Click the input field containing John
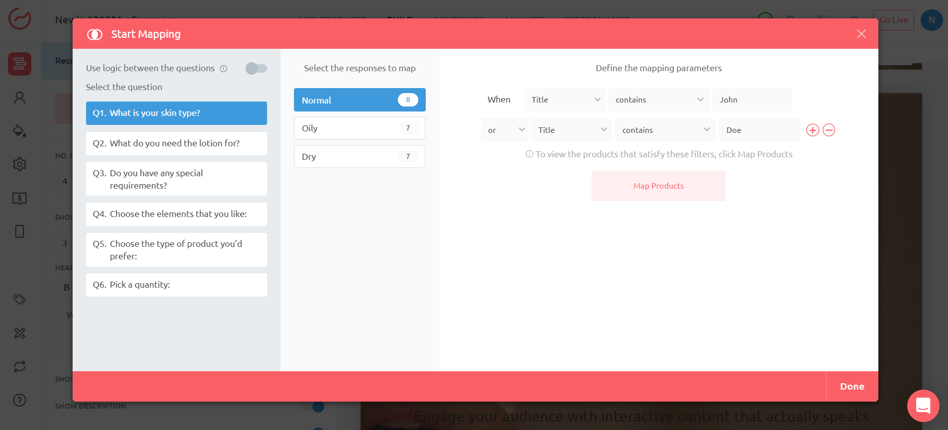 pyautogui.click(x=752, y=100)
